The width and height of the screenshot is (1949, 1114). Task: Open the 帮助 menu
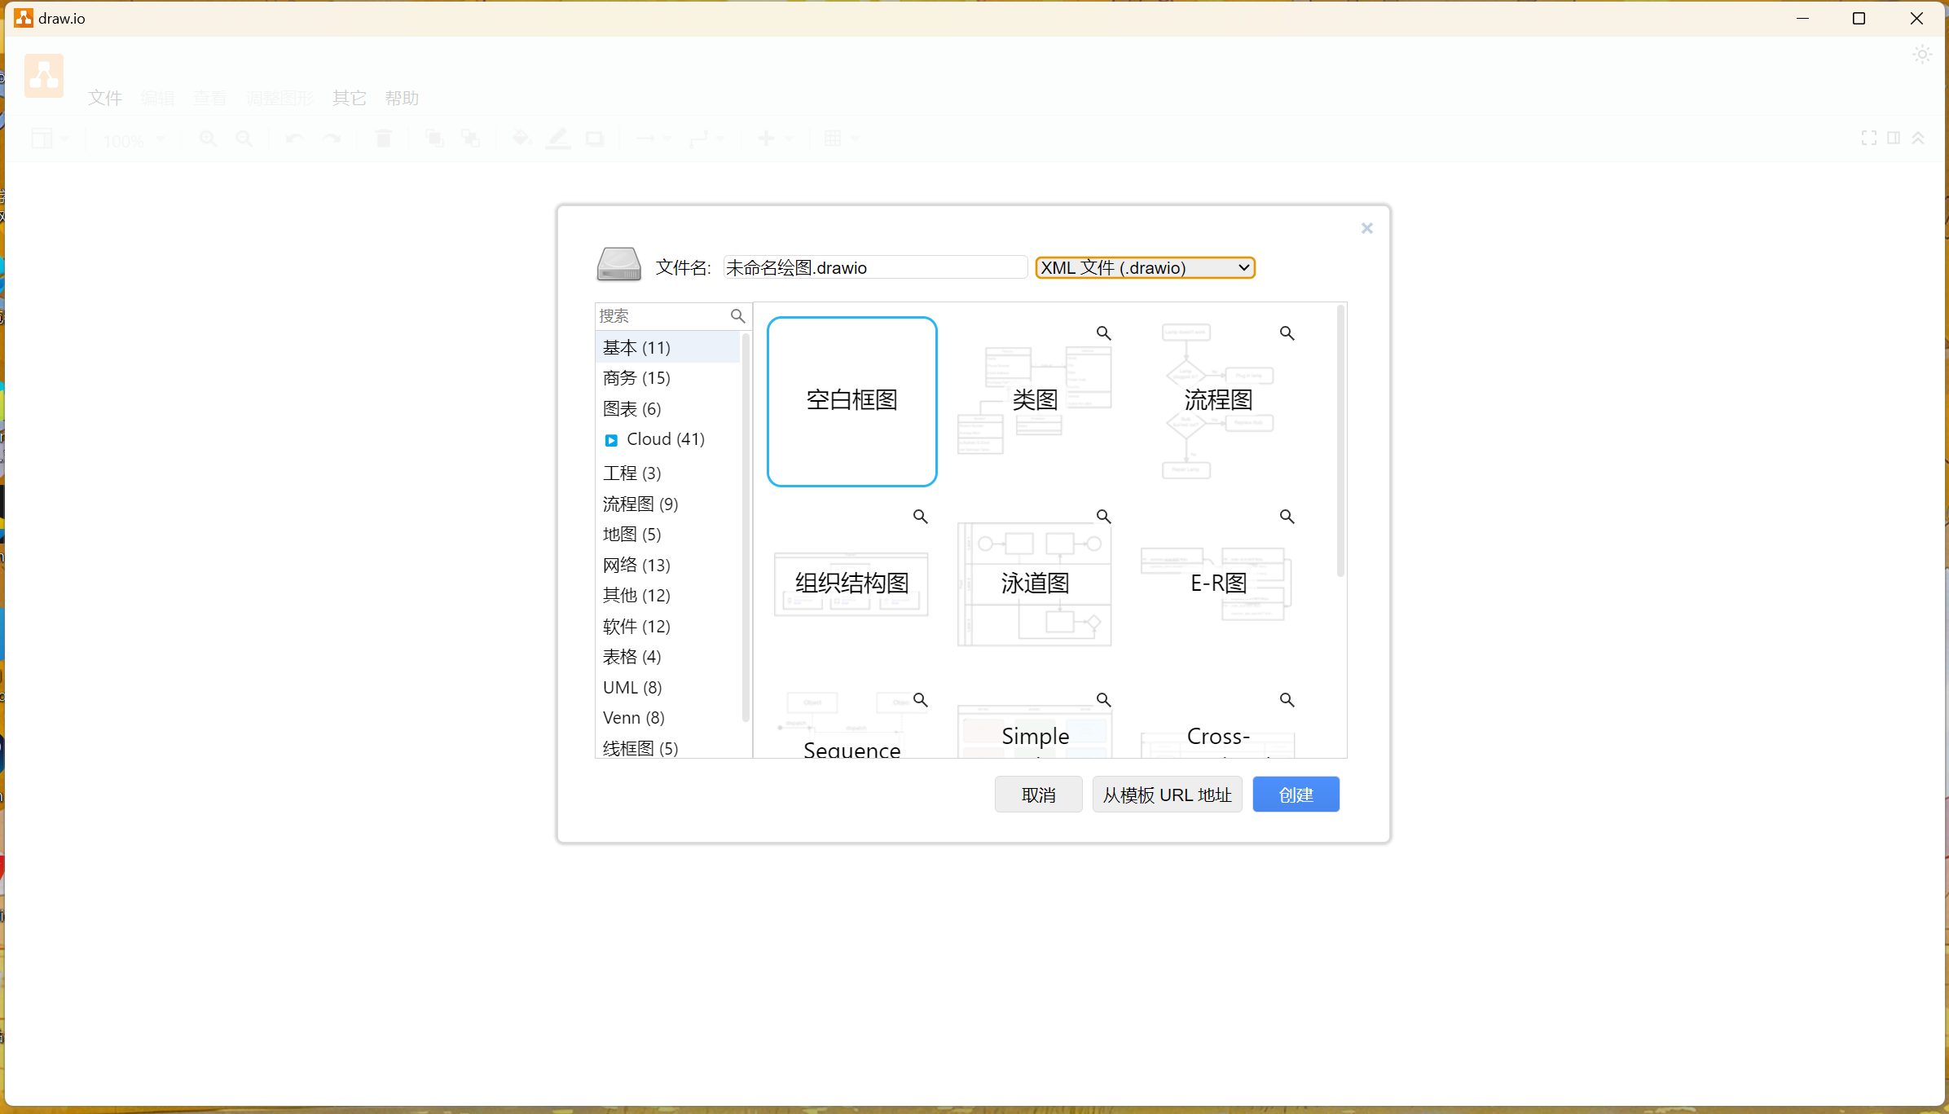[402, 98]
